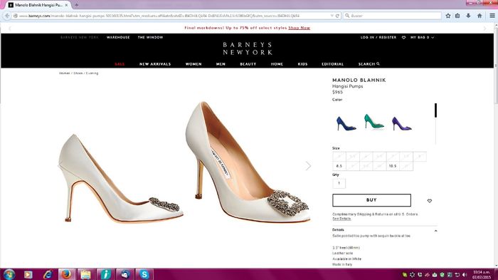
Task: Open the wishlist heart icon in header
Action: pyautogui.click(x=403, y=38)
